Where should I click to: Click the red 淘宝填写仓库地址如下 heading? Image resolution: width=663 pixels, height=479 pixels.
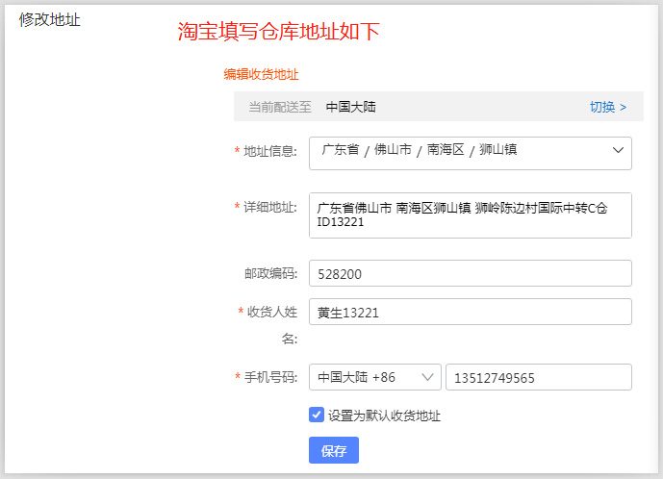[279, 32]
